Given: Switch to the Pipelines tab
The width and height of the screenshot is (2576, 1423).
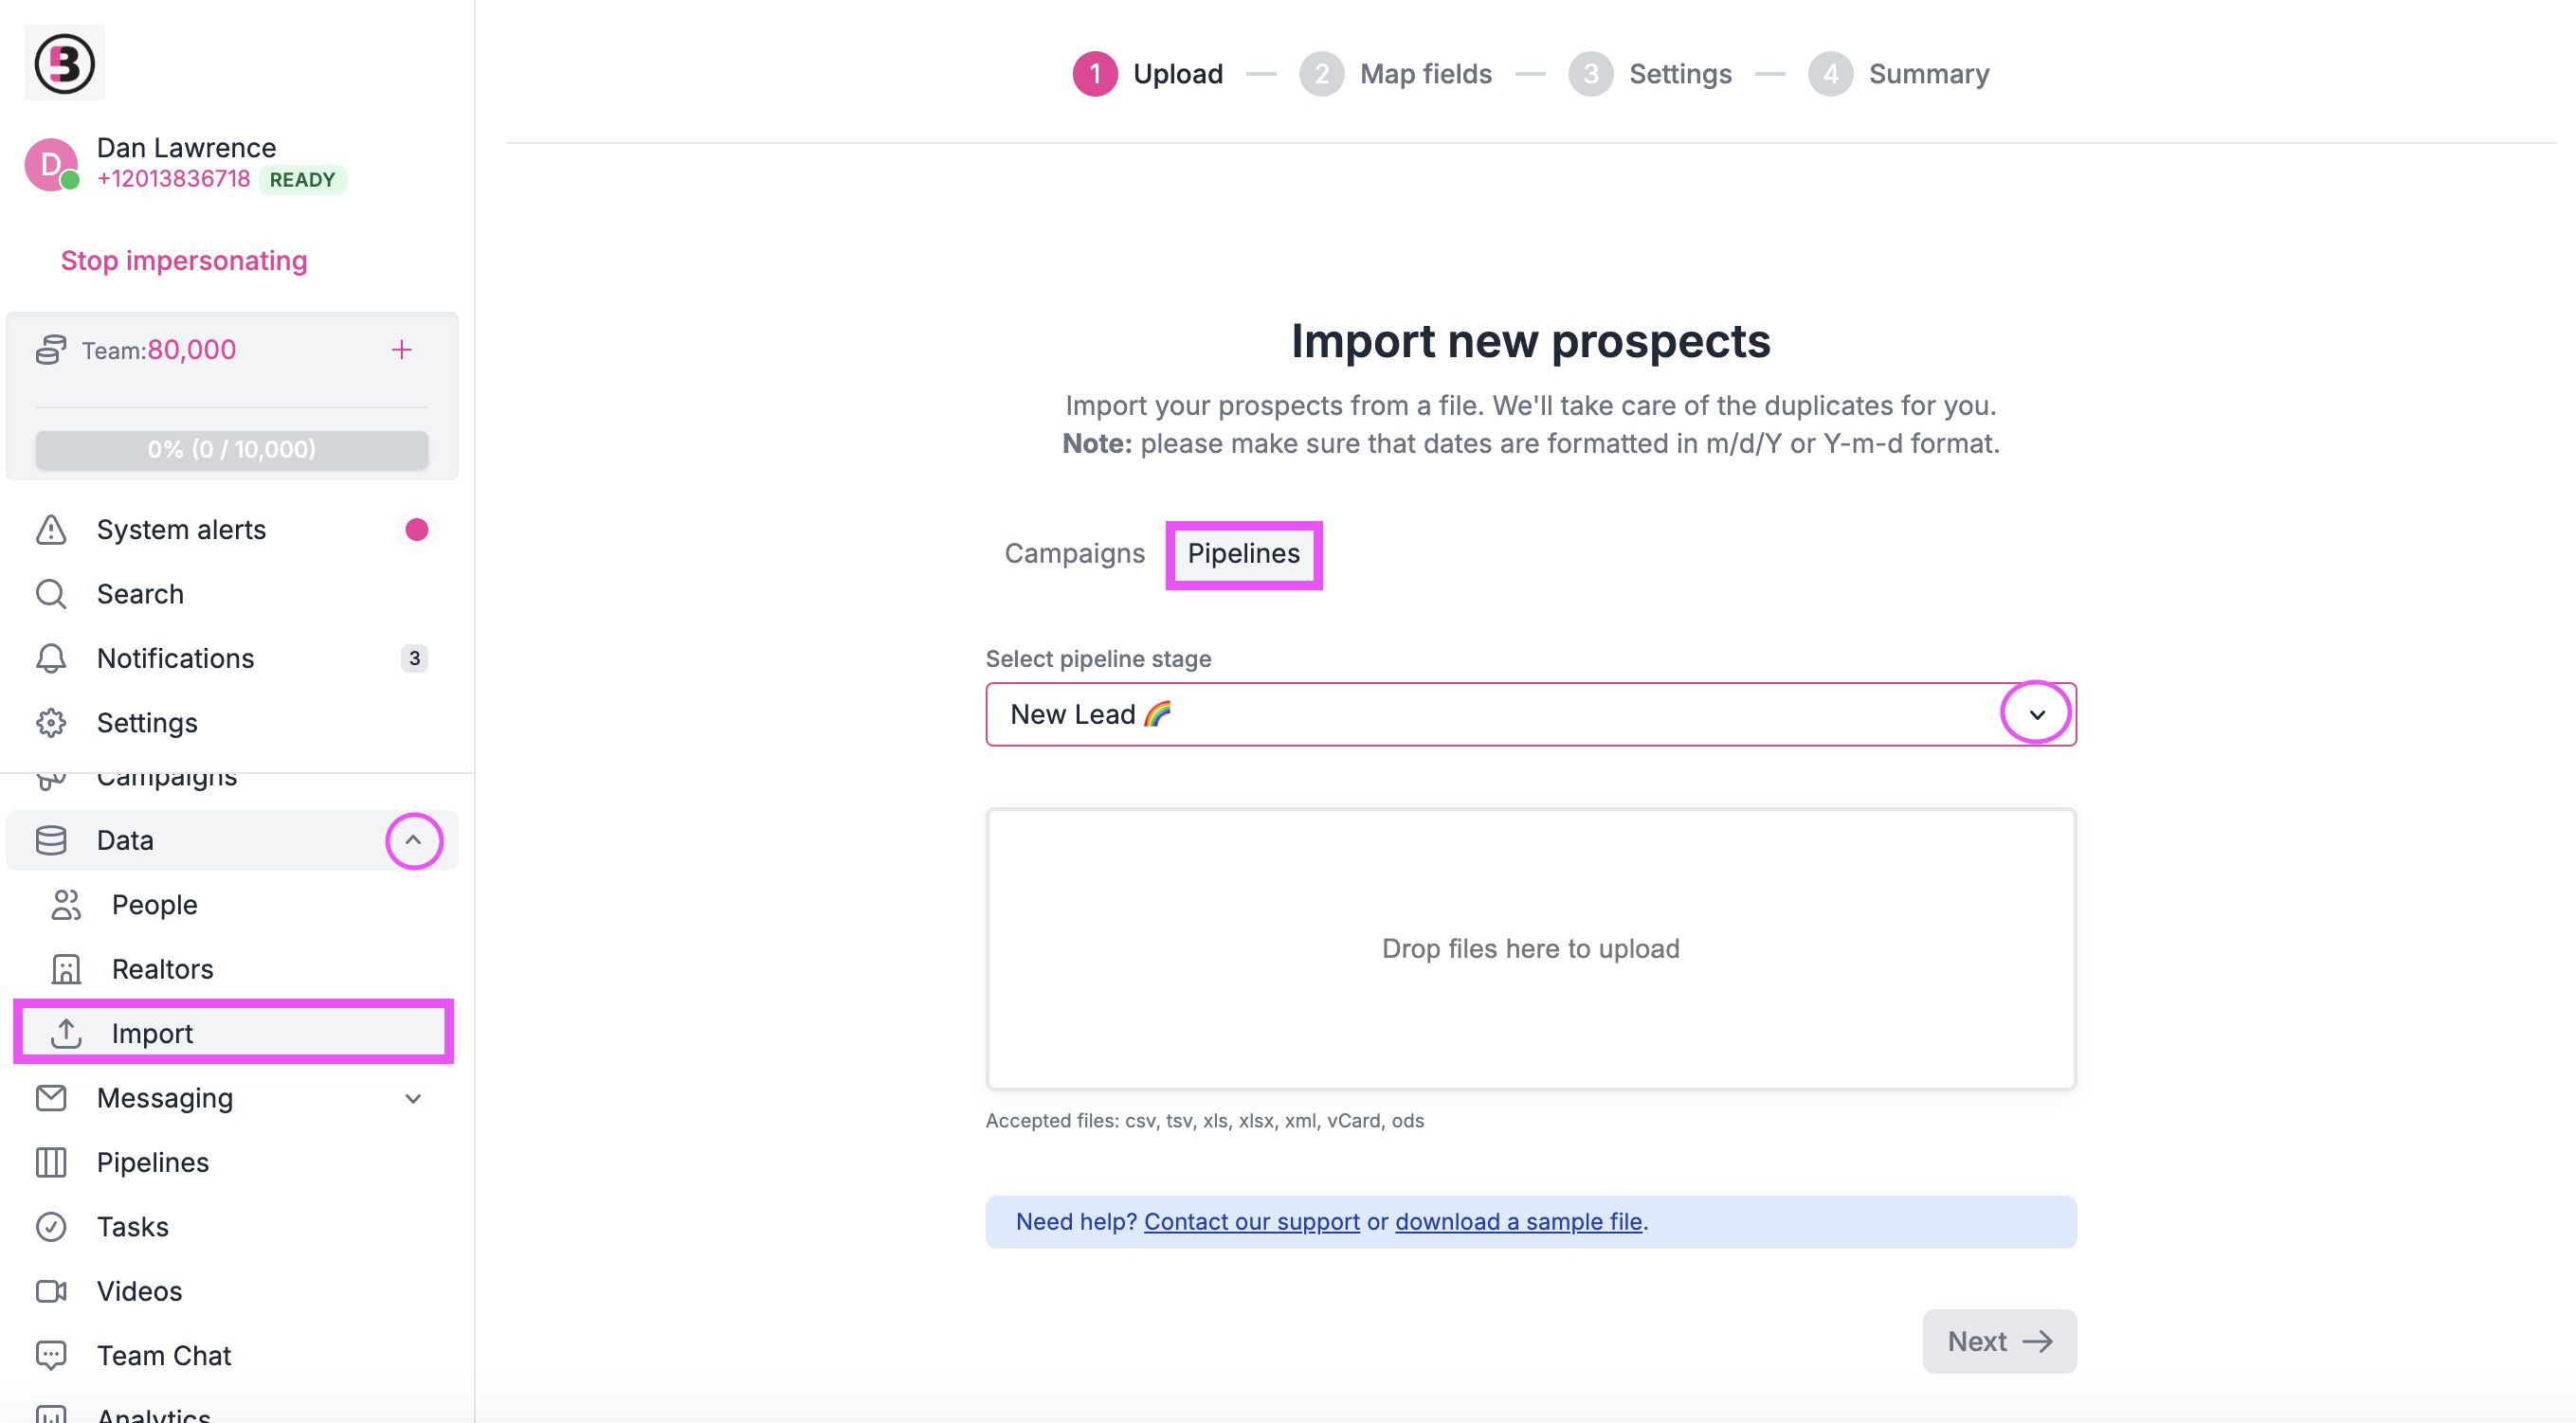Looking at the screenshot, I should [x=1243, y=553].
